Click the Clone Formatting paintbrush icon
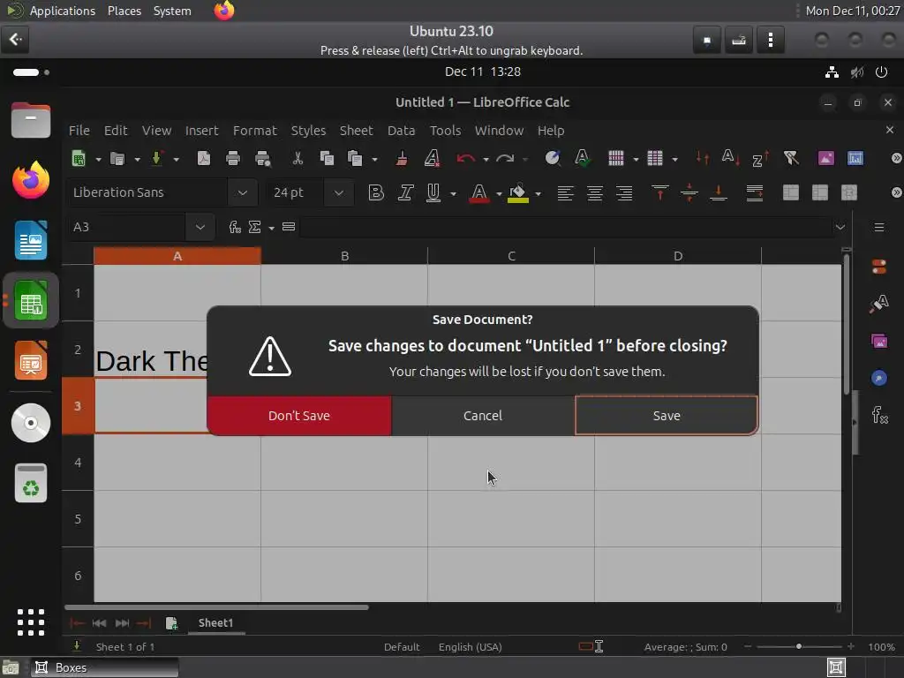The image size is (904, 678). coord(402,159)
